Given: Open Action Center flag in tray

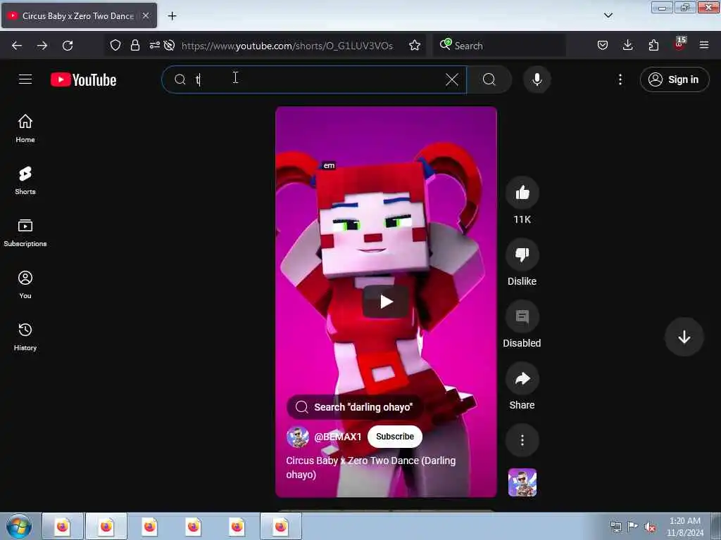Looking at the screenshot, I should click(x=633, y=527).
